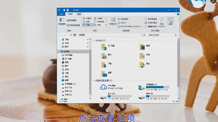Open the 音乐 music folder
Viewport: 218px width, 122px height.
142,65
